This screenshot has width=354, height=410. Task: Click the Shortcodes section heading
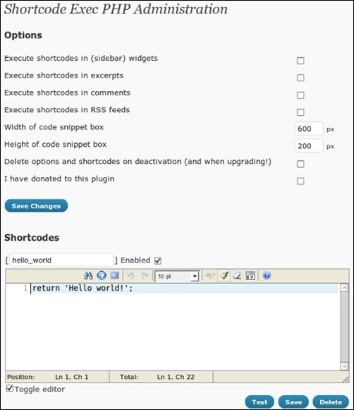click(x=32, y=238)
